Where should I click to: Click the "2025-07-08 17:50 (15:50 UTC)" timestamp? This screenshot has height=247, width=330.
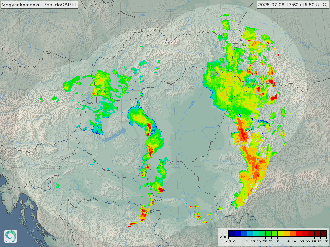click(293, 5)
